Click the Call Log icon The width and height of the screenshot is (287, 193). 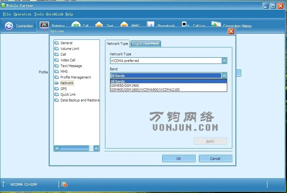coord(185,24)
